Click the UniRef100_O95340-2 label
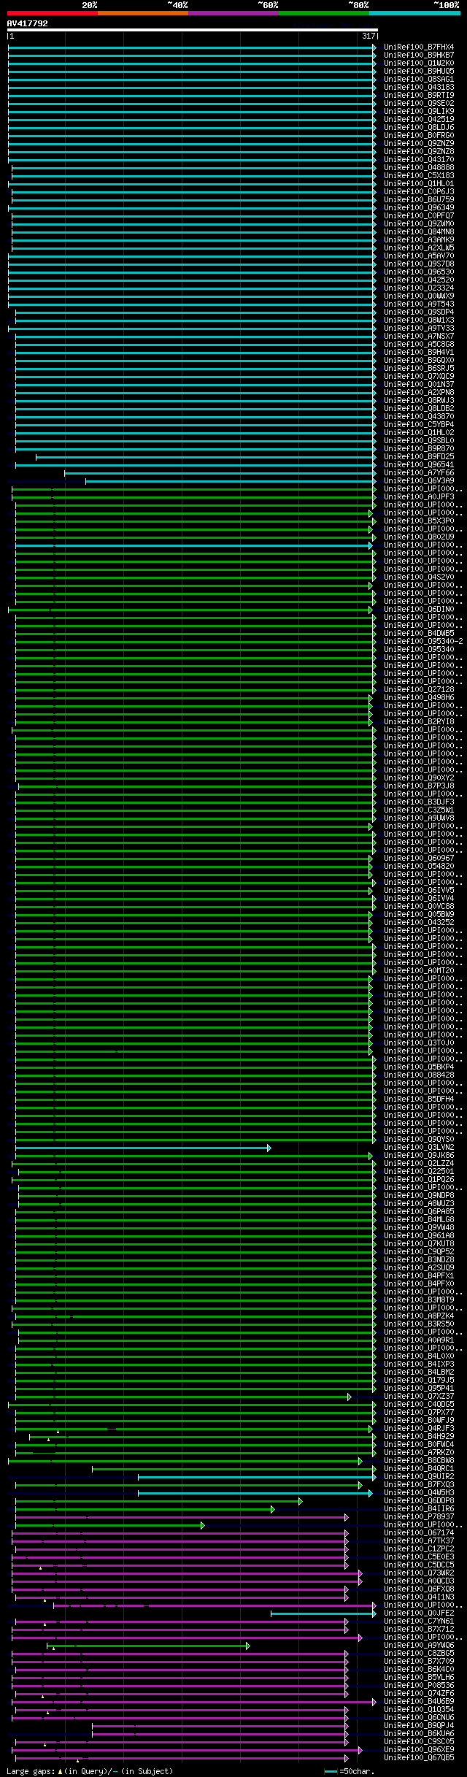This screenshot has width=467, height=1777. pyautogui.click(x=423, y=642)
